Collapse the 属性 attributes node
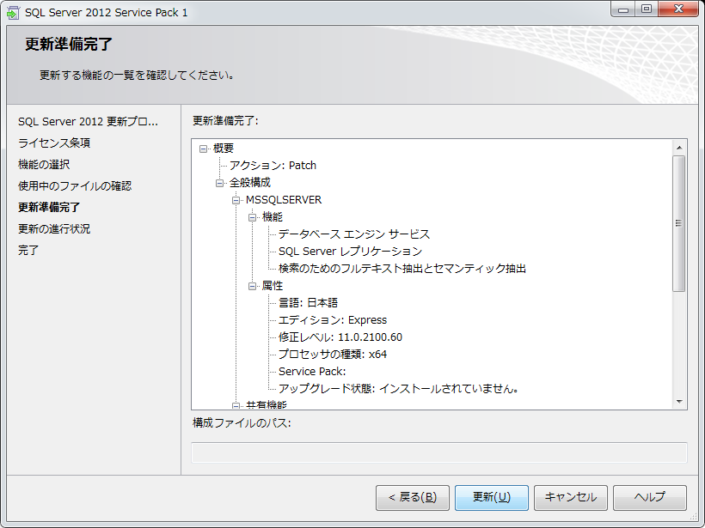The width and height of the screenshot is (705, 528). [x=253, y=286]
